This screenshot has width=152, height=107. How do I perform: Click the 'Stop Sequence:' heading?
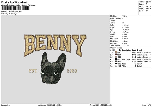click(117, 48)
